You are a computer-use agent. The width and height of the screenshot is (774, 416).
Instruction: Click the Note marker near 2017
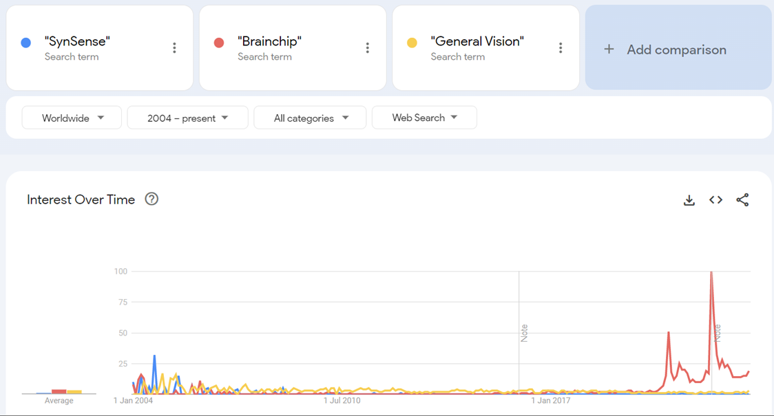[524, 333]
